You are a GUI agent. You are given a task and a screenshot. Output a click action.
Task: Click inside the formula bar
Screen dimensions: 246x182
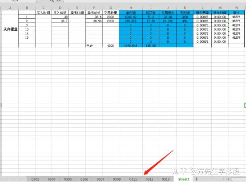[x=154, y=1]
